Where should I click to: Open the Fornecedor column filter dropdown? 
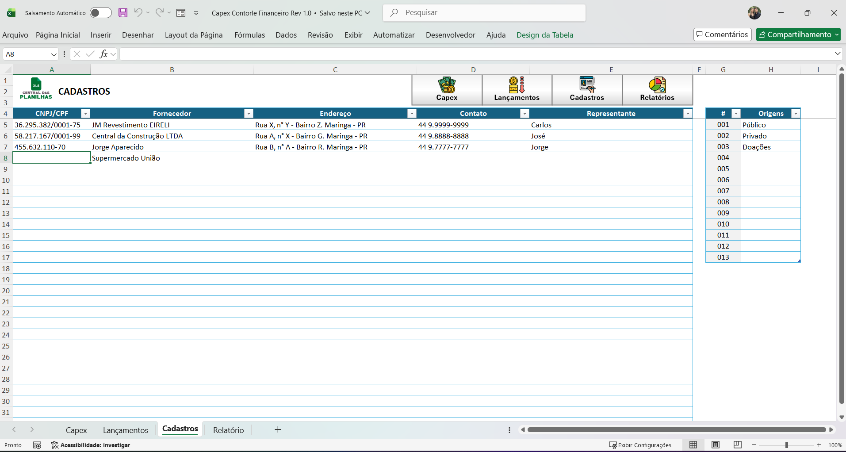[249, 114]
